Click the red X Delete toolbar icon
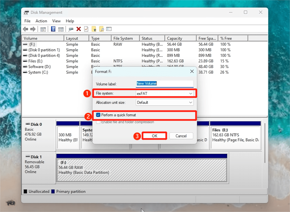The image size is (290, 212). 79,29
